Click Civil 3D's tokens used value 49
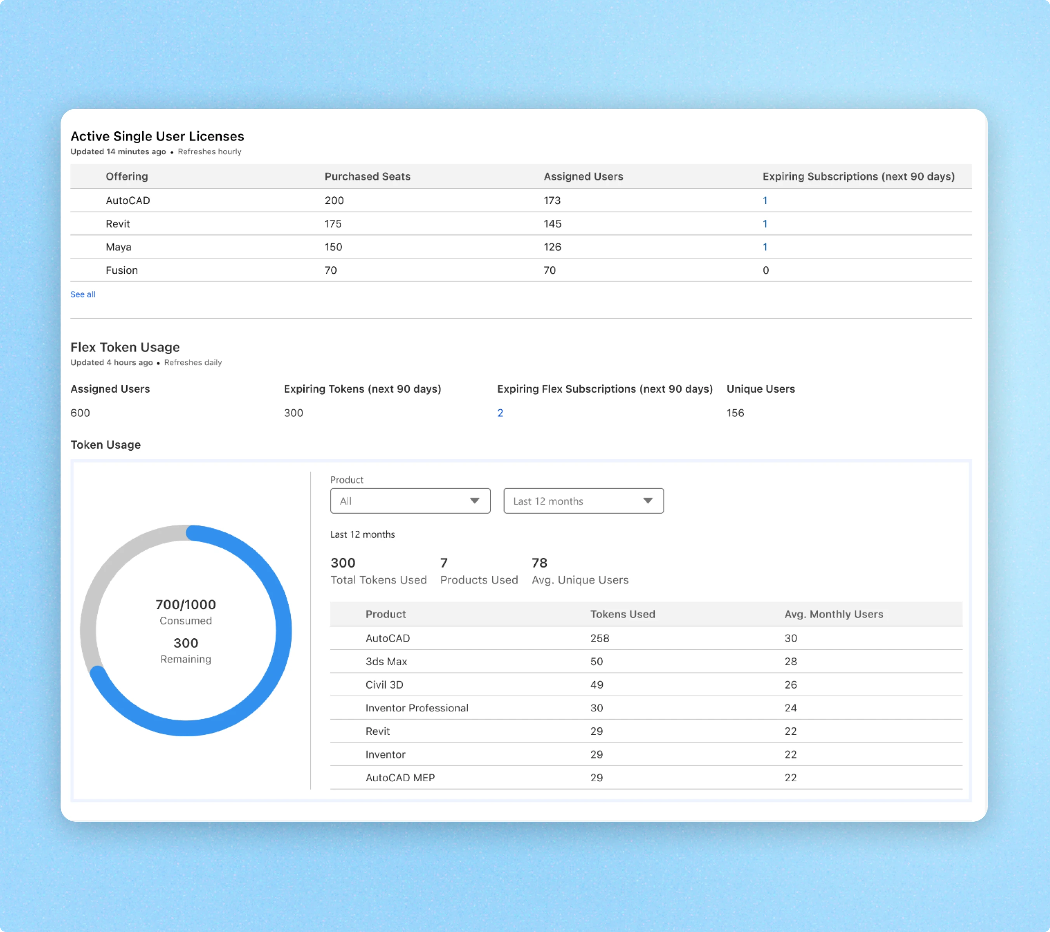 point(596,684)
